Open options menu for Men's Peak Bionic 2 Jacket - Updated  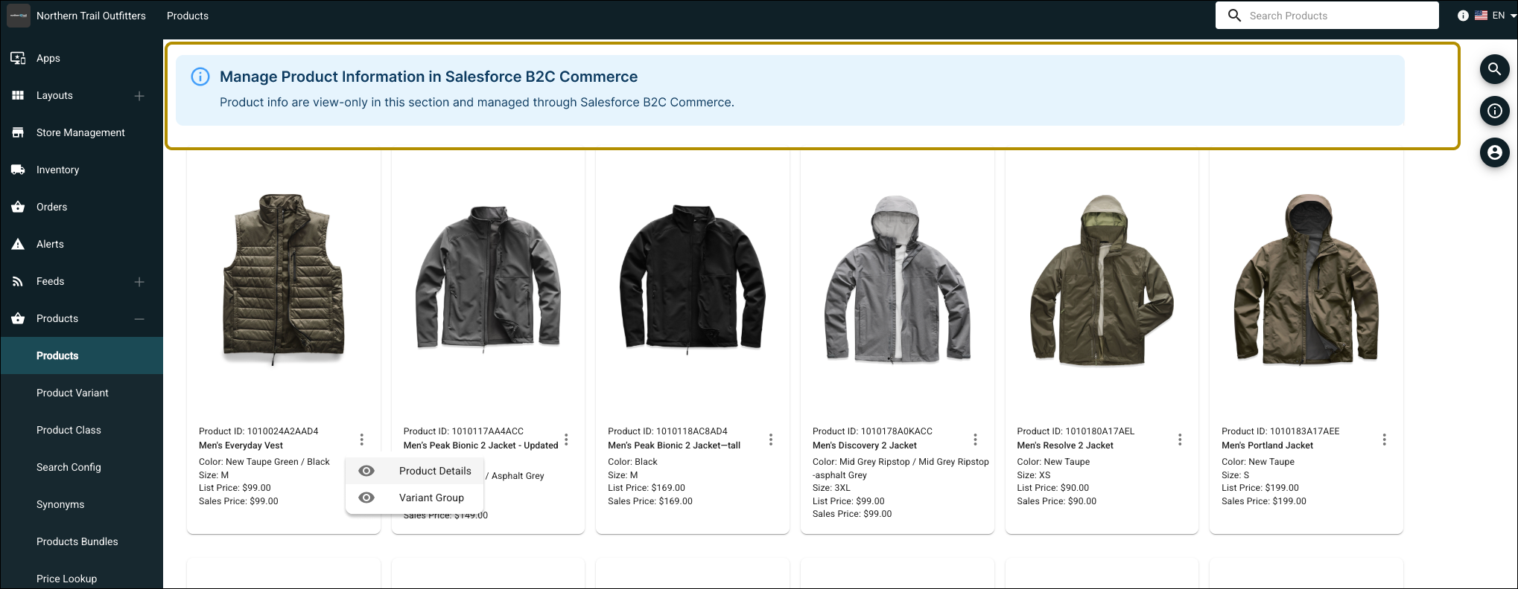point(566,440)
